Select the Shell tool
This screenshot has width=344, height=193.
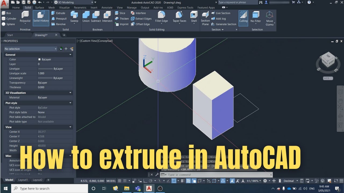coord(194,17)
